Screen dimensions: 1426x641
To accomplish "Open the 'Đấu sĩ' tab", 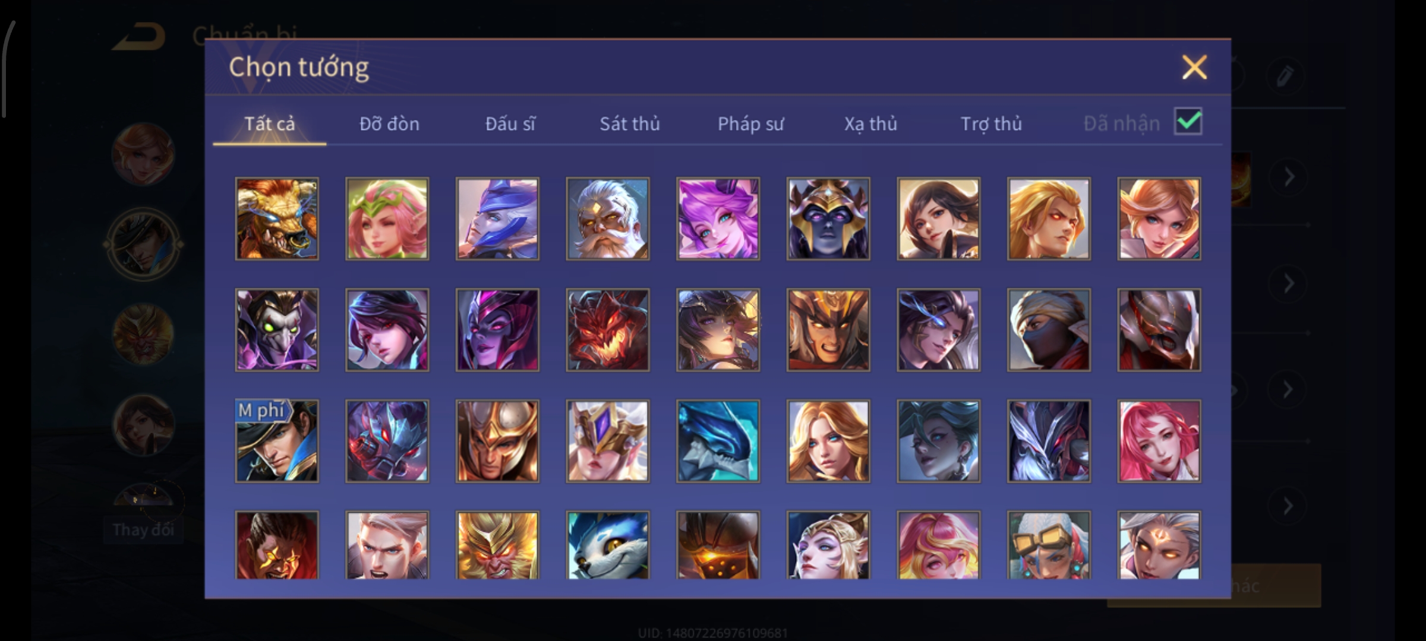I will (x=510, y=123).
